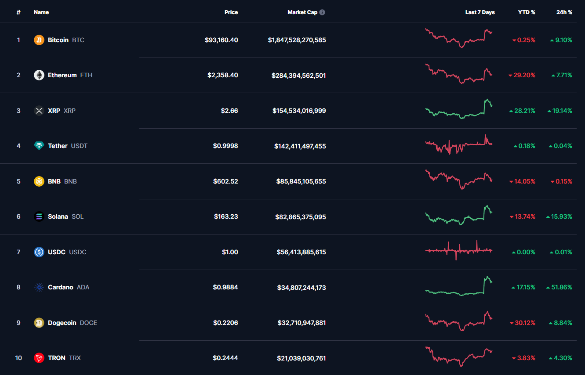Image resolution: width=585 pixels, height=375 pixels.
Task: Open Dogecoin's 7-day sparkline chart
Action: (x=459, y=321)
